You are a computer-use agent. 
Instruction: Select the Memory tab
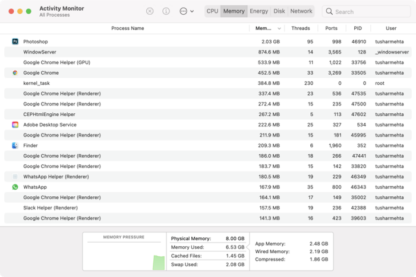click(x=234, y=11)
